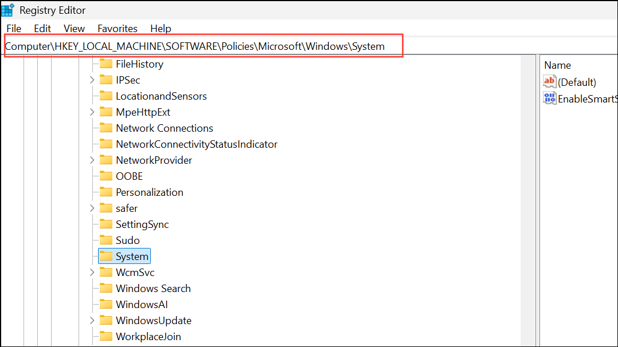Select the LocationandSensors key label

161,96
